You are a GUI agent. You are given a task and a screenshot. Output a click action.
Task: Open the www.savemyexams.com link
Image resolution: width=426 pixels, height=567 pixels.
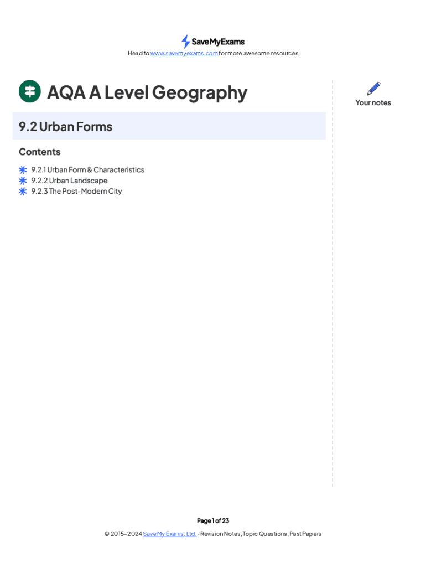(184, 54)
